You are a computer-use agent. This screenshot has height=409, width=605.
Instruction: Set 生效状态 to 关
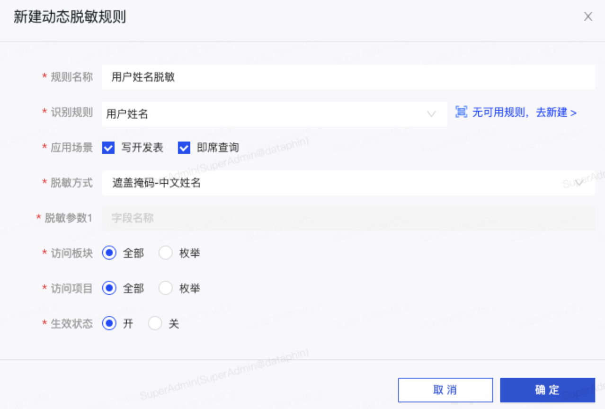tap(155, 324)
